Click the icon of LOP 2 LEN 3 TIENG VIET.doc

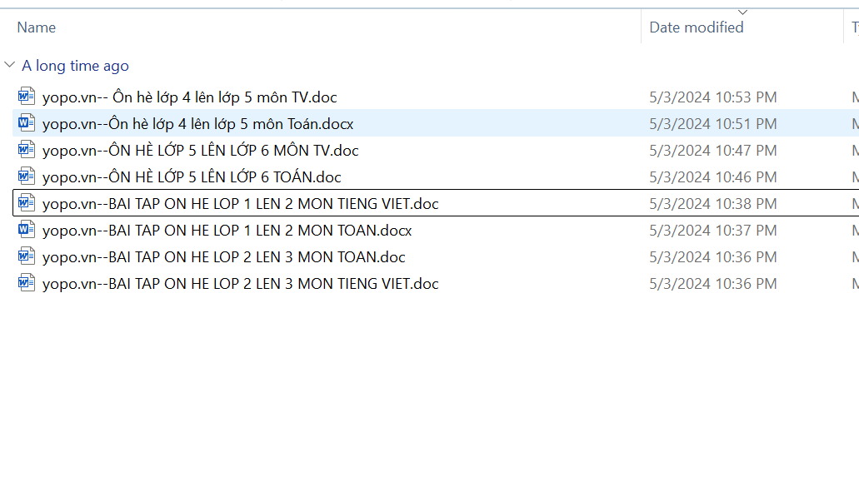coord(27,284)
